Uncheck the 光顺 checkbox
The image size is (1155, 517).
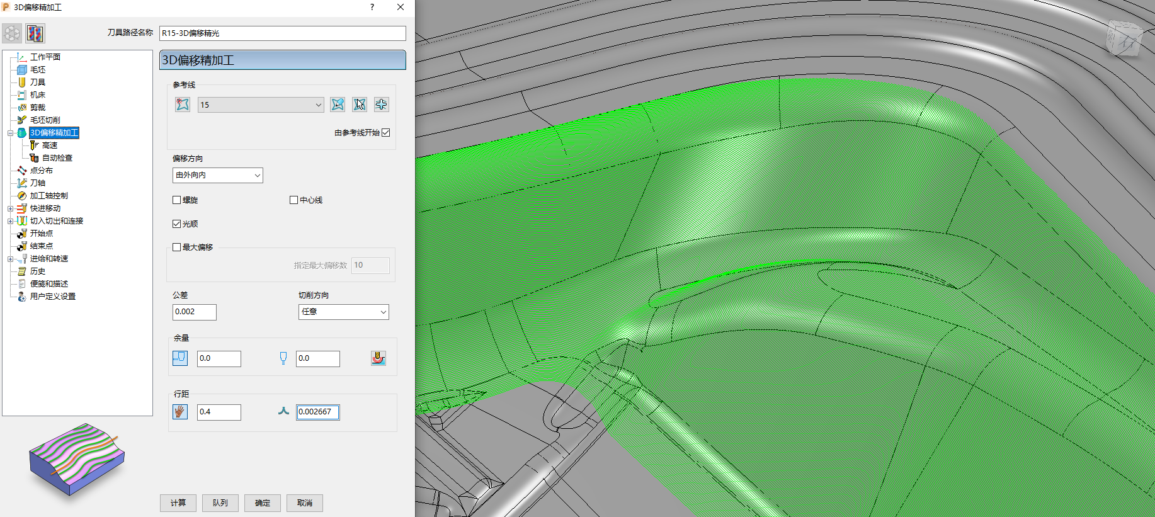click(177, 224)
